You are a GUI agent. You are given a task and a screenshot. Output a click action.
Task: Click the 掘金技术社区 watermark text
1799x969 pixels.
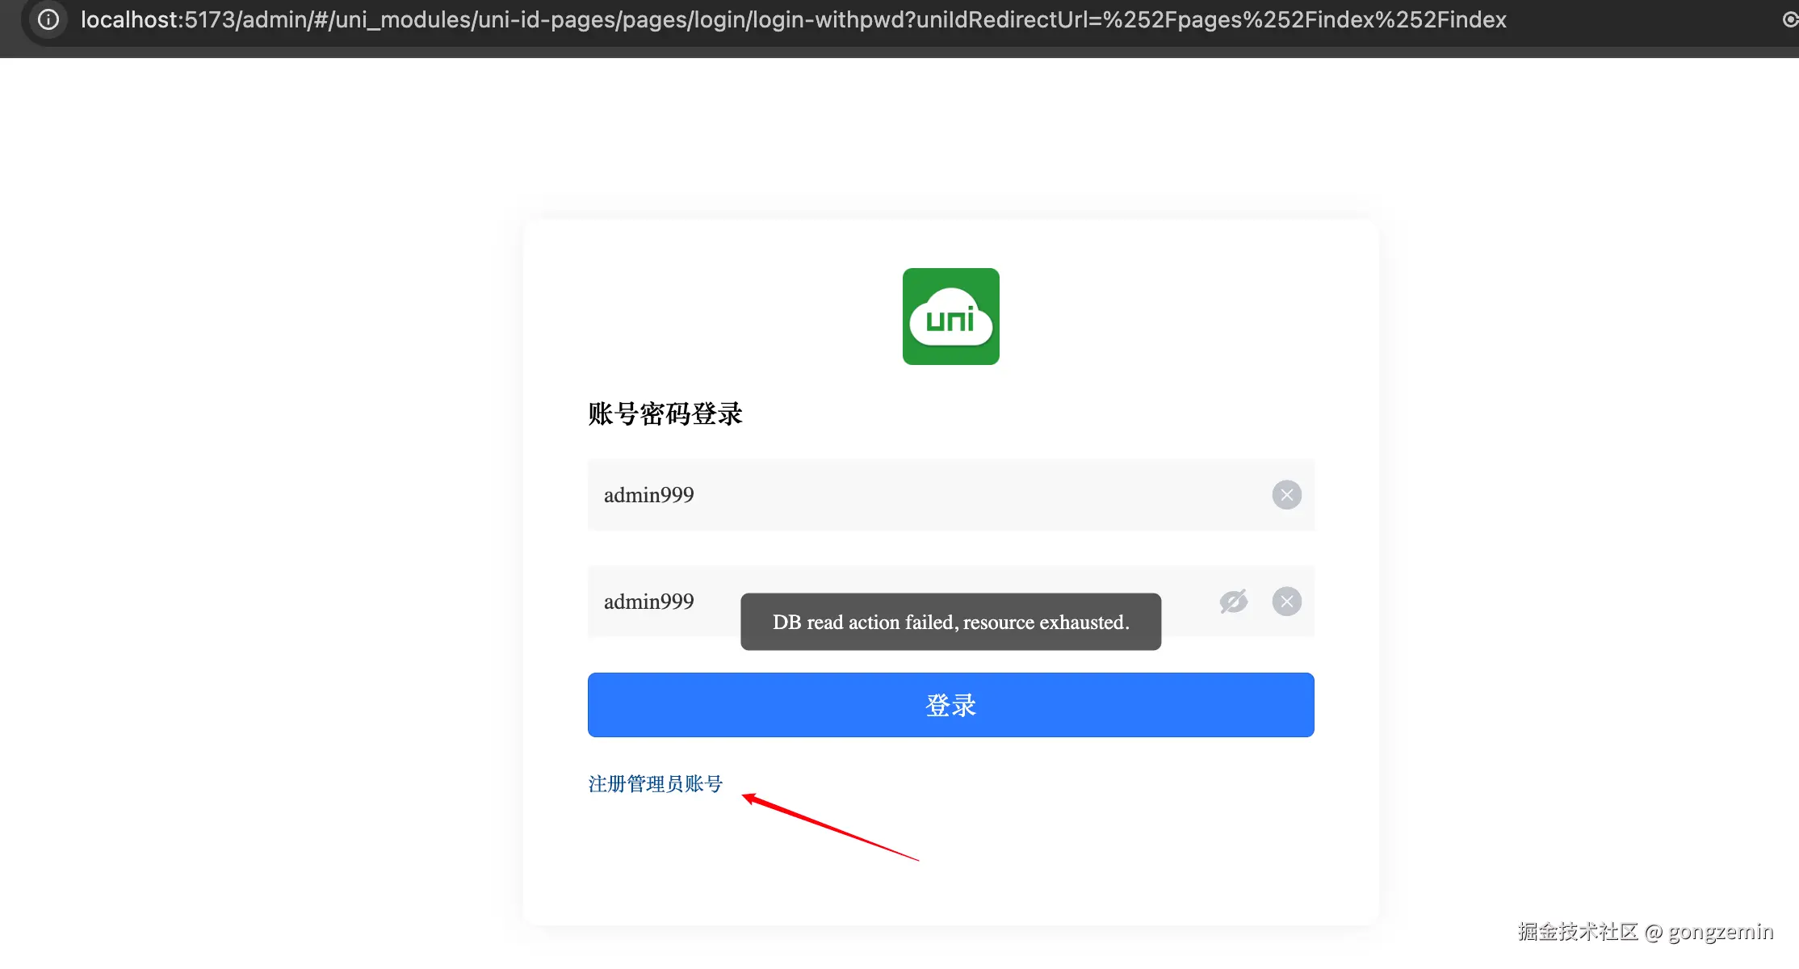[1577, 932]
